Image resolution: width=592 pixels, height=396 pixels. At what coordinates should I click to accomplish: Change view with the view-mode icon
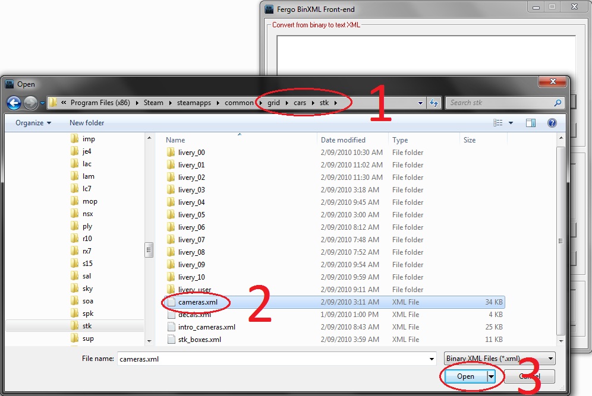pyautogui.click(x=497, y=122)
